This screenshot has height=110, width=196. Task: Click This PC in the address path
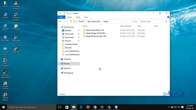[81, 21]
